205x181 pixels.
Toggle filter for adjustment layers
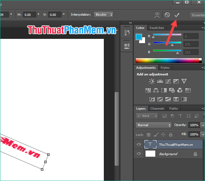(x=172, y=116)
